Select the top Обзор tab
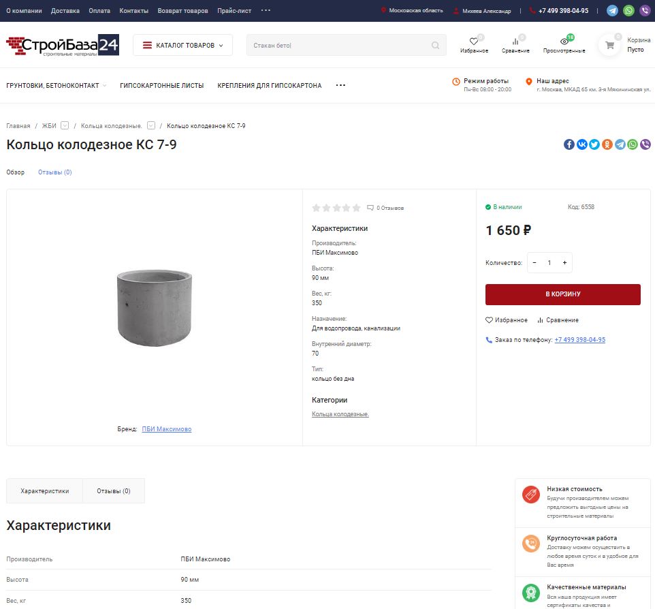 (15, 172)
